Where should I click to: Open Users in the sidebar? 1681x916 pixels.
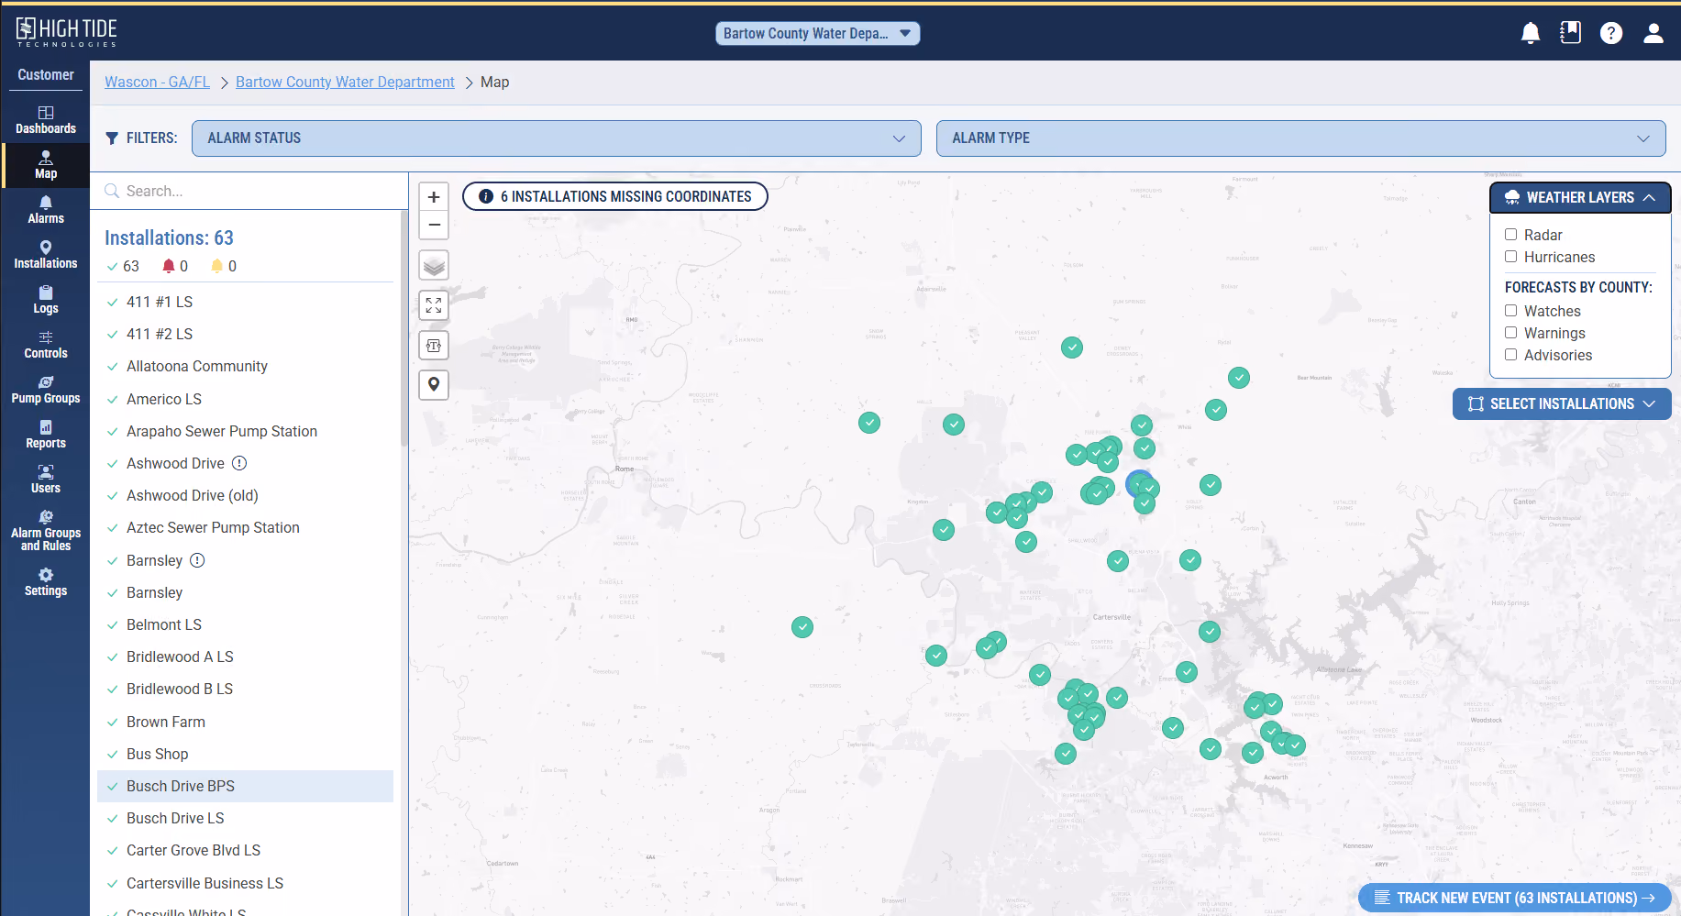tap(46, 480)
